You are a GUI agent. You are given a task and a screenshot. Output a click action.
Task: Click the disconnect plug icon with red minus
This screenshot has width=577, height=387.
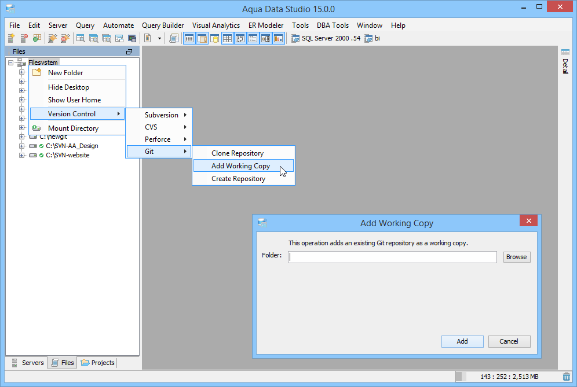[x=65, y=38]
